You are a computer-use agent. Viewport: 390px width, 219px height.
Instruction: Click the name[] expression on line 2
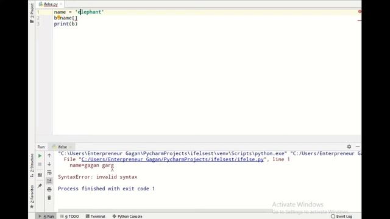pyautogui.click(x=69, y=18)
